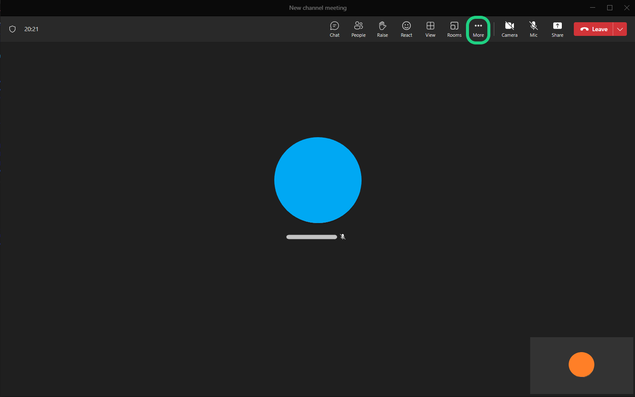
Task: Expand the Leave options arrow
Action: 620,29
